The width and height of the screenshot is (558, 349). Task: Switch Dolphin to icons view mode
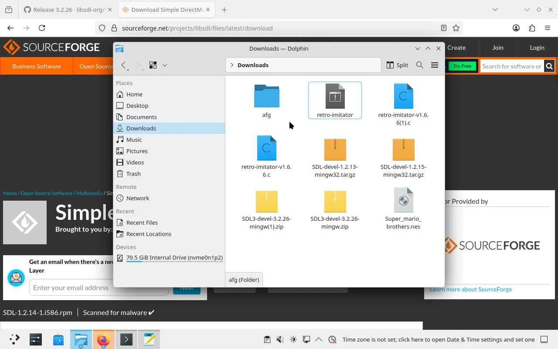point(153,65)
